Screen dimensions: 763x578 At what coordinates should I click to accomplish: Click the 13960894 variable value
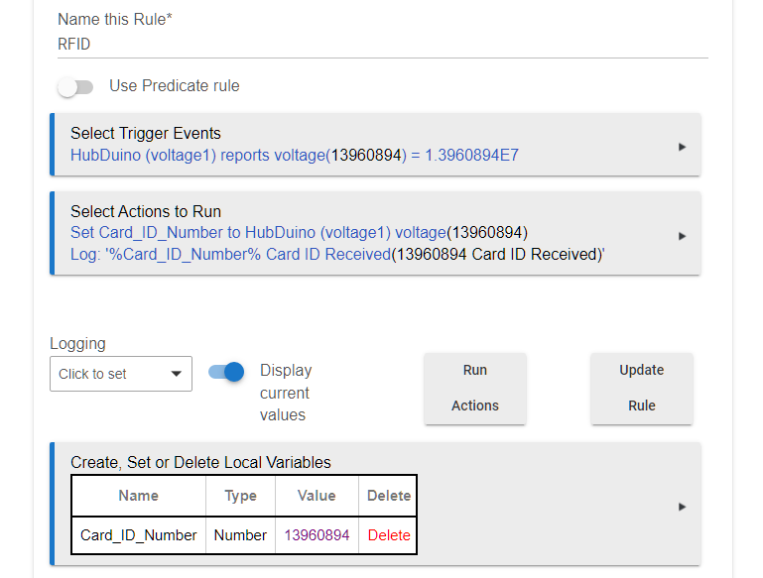coord(317,535)
